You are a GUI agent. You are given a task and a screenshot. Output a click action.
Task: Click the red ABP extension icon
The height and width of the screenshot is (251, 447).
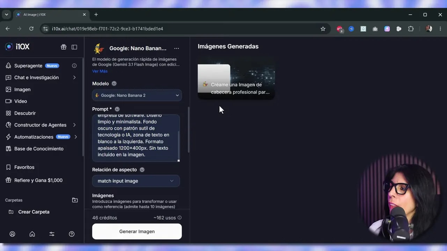(x=339, y=29)
